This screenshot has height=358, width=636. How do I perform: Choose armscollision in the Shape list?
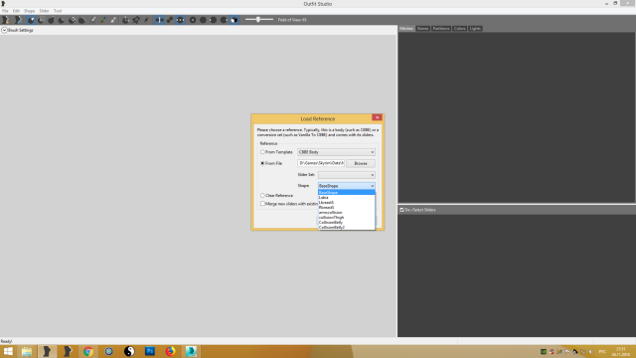347,212
